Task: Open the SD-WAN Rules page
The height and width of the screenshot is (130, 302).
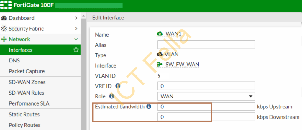Action: tap(26, 93)
